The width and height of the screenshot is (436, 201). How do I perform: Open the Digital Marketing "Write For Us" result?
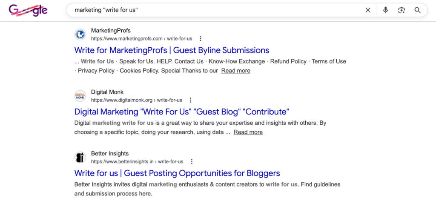click(181, 112)
